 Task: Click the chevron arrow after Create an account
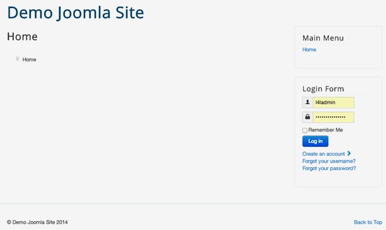pos(349,153)
